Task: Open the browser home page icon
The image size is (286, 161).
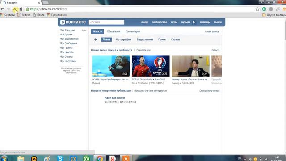Action: point(21,9)
